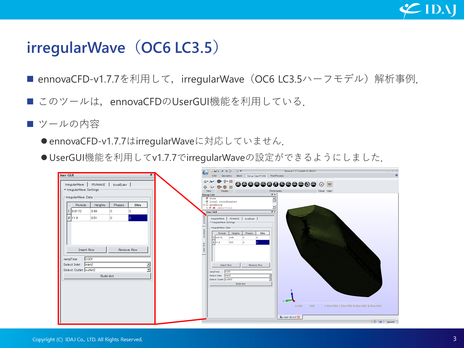Expand the geometry tree node
The width and height of the screenshot is (464, 348).
pos(204,205)
